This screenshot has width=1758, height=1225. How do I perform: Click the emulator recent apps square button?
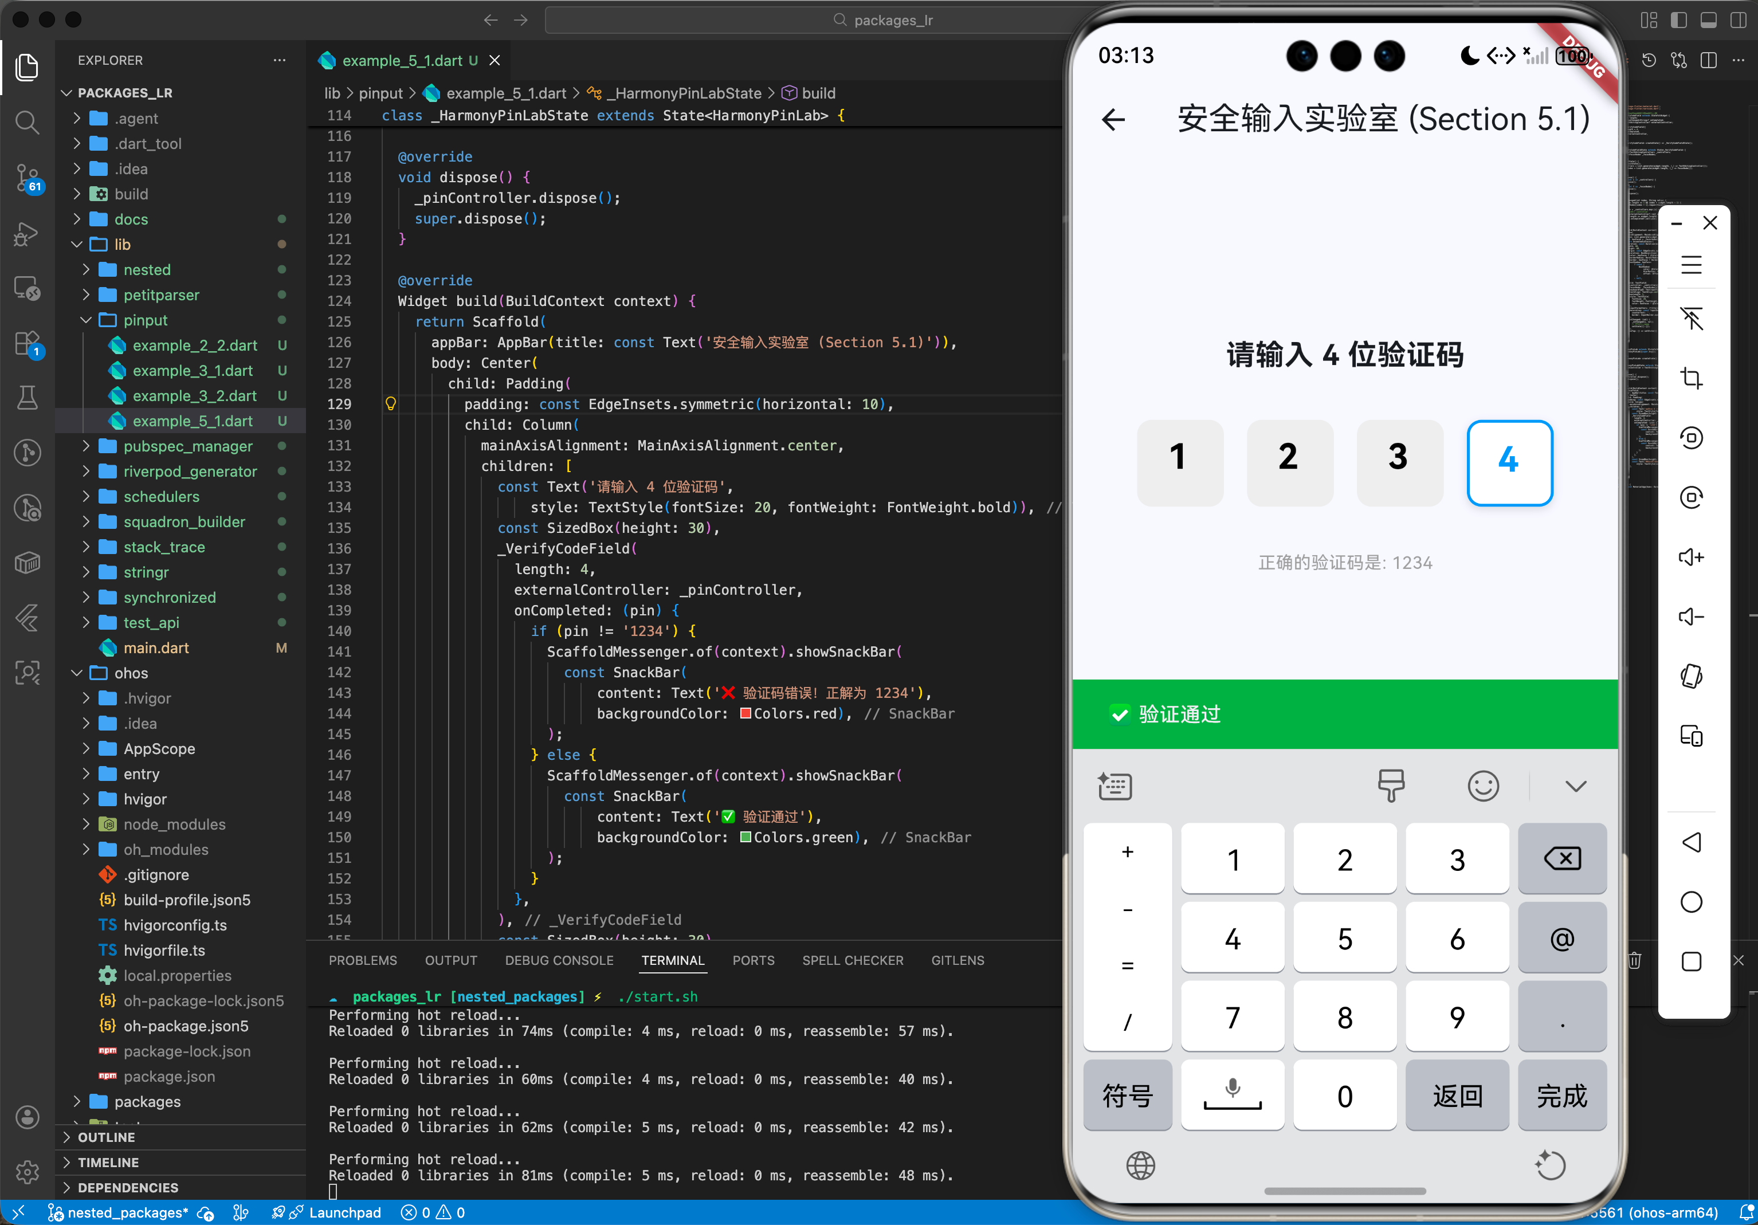click(x=1690, y=961)
